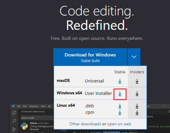Click the 'Redefined.' heading
Image resolution: width=170 pixels, height=133 pixels.
click(97, 25)
